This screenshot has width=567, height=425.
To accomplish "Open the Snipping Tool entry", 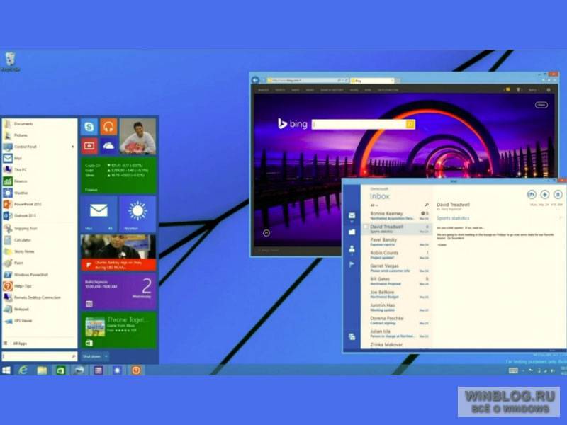I will pyautogui.click(x=40, y=228).
